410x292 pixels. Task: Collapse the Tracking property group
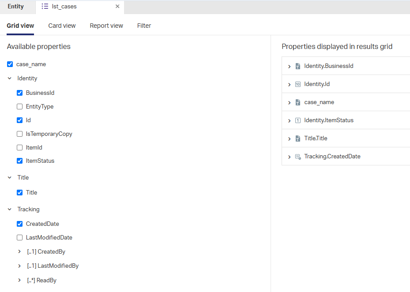click(x=10, y=210)
